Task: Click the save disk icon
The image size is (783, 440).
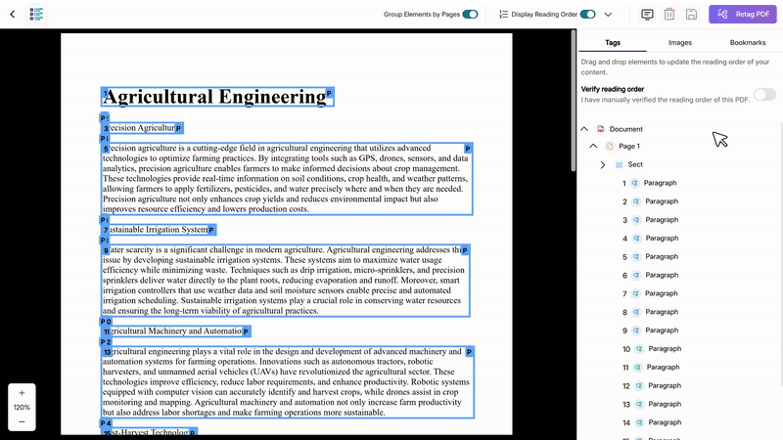Action: pos(691,15)
